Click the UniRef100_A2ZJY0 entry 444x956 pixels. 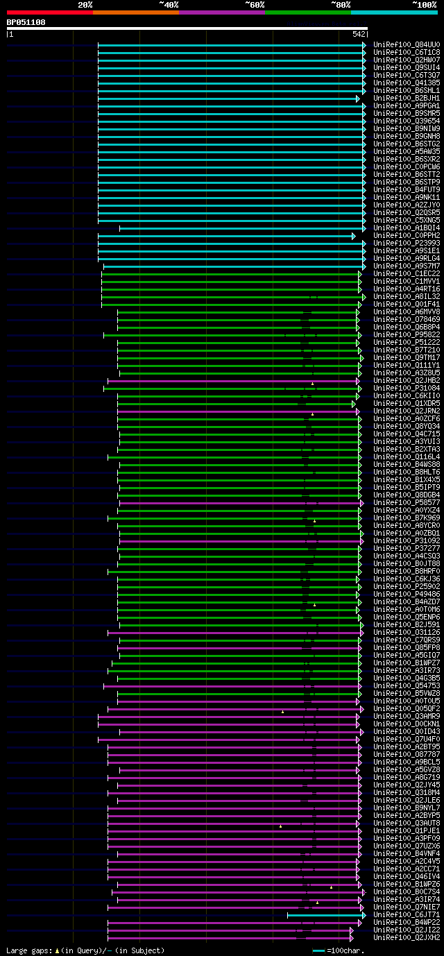[407, 205]
